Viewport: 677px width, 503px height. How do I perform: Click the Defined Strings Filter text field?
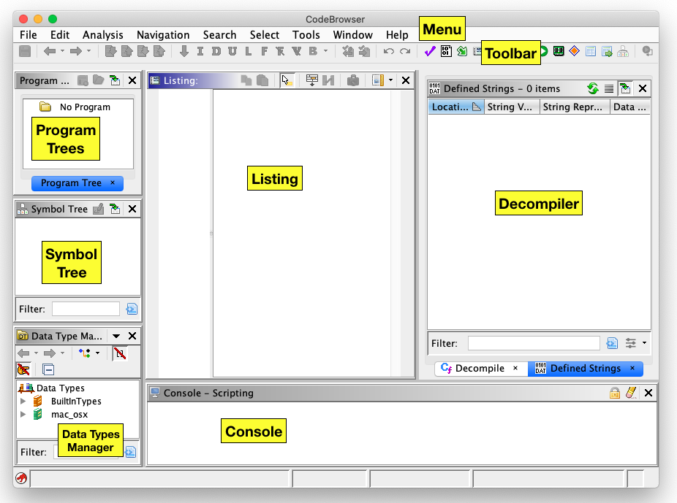534,343
